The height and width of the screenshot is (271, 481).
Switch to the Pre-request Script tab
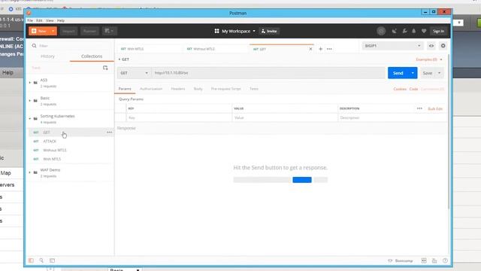[225, 89]
